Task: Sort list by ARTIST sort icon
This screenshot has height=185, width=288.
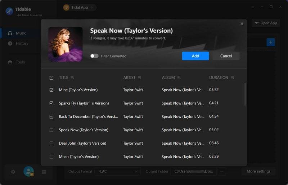Action: coord(140,78)
